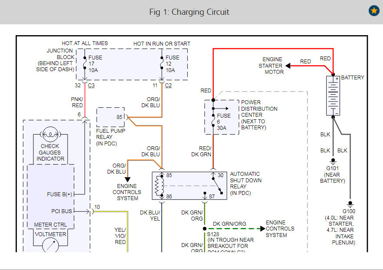Click the 'PNK/ RED' wire label
Screen dimensions: 383x270
coord(77,102)
